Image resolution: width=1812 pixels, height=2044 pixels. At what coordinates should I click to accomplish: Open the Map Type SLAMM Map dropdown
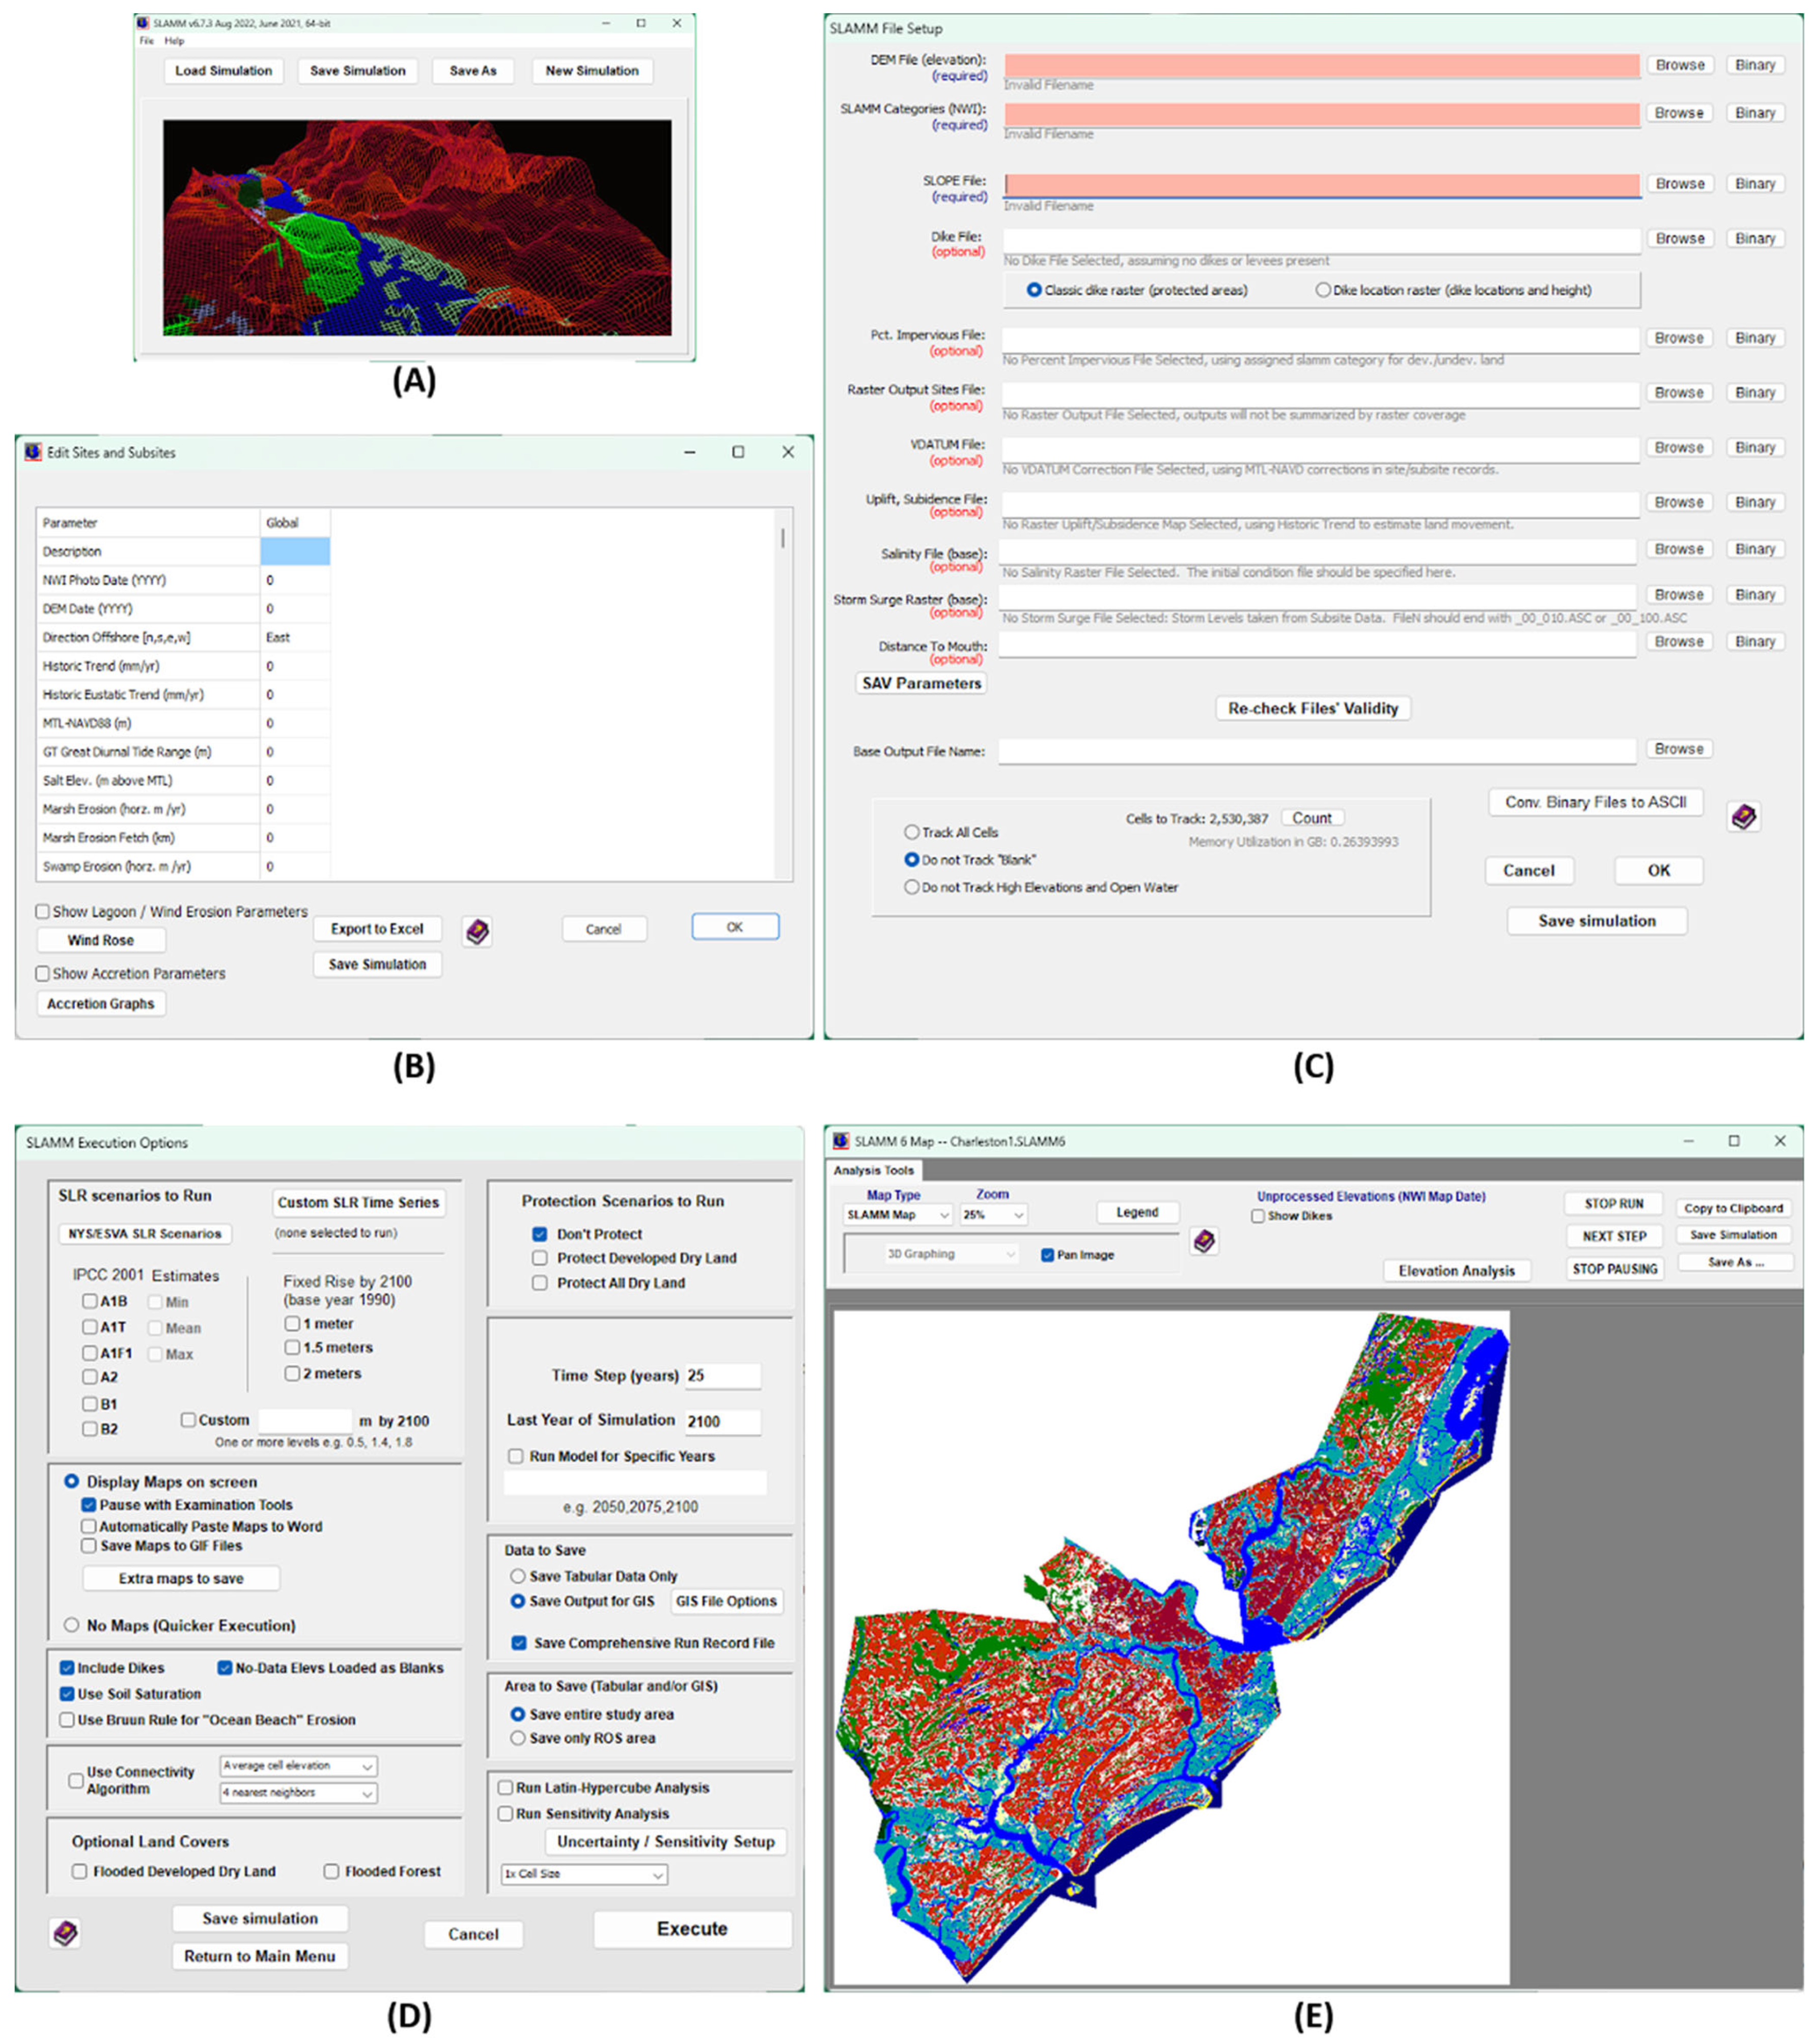point(897,1215)
